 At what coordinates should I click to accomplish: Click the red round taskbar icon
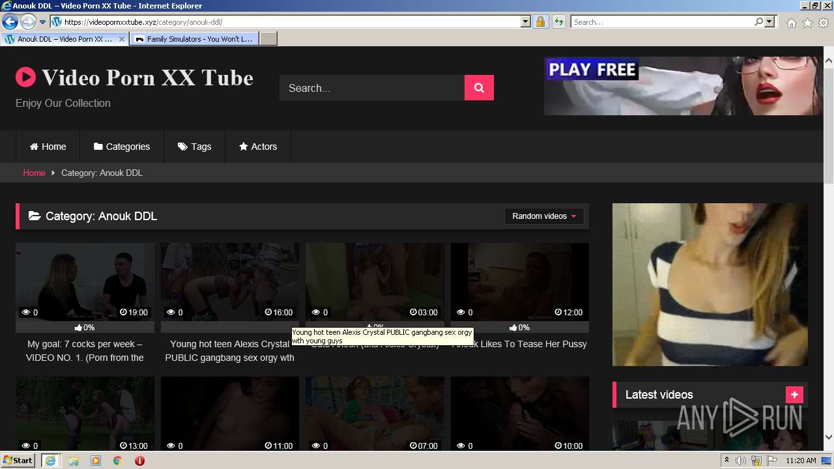click(139, 461)
